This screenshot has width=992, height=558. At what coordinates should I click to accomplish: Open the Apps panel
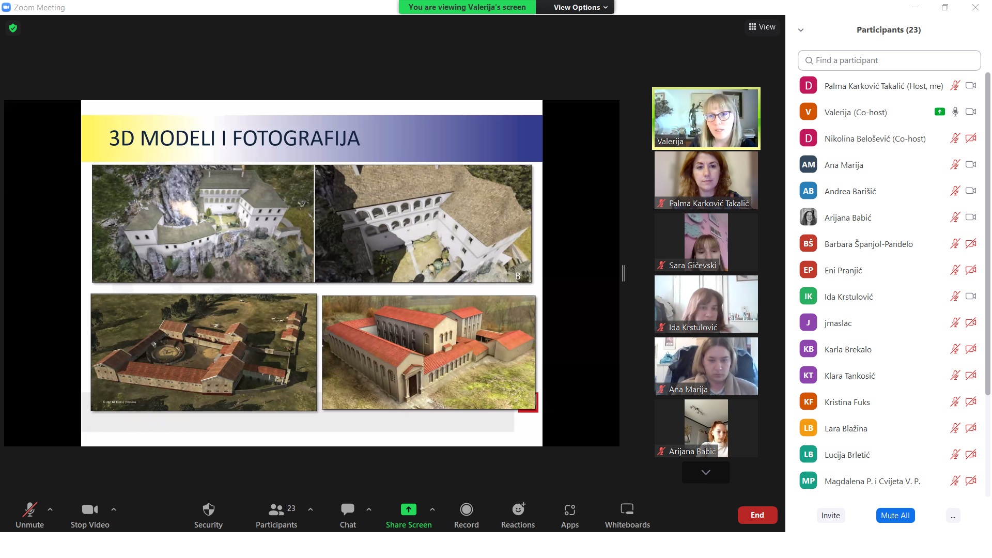tap(569, 515)
